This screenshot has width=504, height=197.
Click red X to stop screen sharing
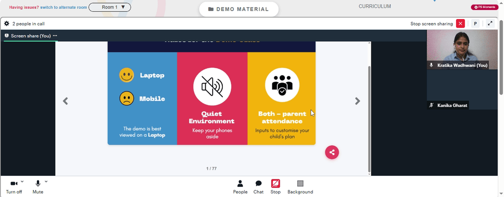click(x=460, y=24)
